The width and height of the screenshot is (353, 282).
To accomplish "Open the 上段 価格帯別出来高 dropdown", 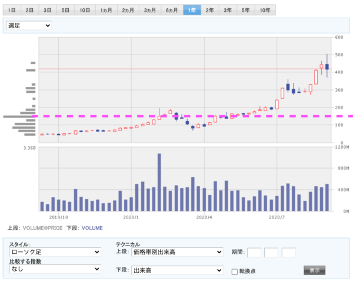I will (177, 252).
